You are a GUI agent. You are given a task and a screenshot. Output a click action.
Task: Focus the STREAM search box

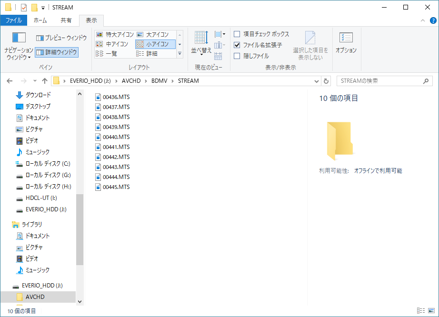(384, 81)
